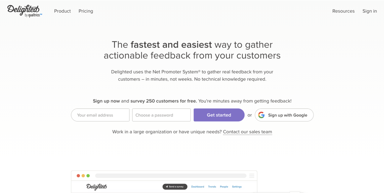Select the Trends tab in preview
This screenshot has width=384, height=193.
(x=212, y=187)
